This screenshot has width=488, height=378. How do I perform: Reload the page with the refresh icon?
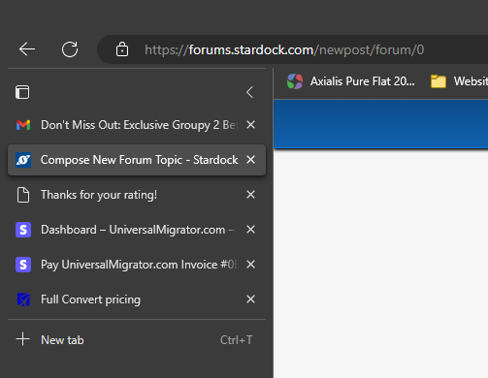(x=70, y=49)
